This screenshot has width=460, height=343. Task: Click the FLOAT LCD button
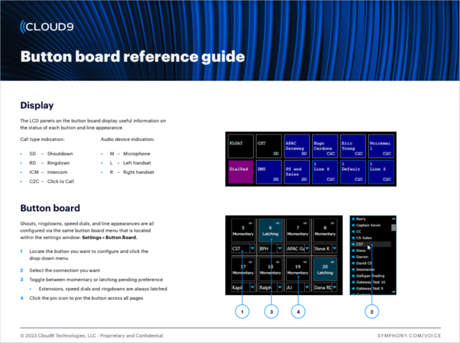241,146
